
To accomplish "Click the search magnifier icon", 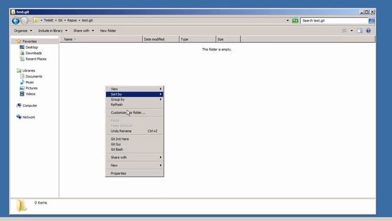I will pyautogui.click(x=371, y=20).
